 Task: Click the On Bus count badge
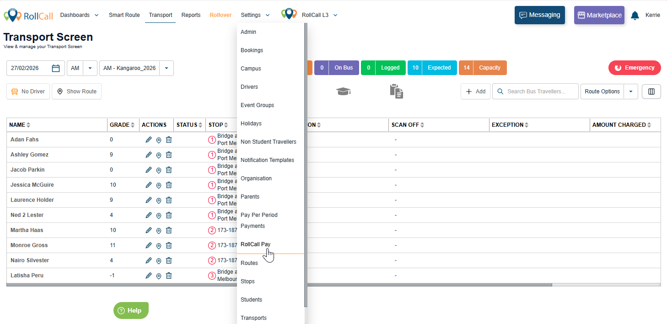tap(337, 68)
